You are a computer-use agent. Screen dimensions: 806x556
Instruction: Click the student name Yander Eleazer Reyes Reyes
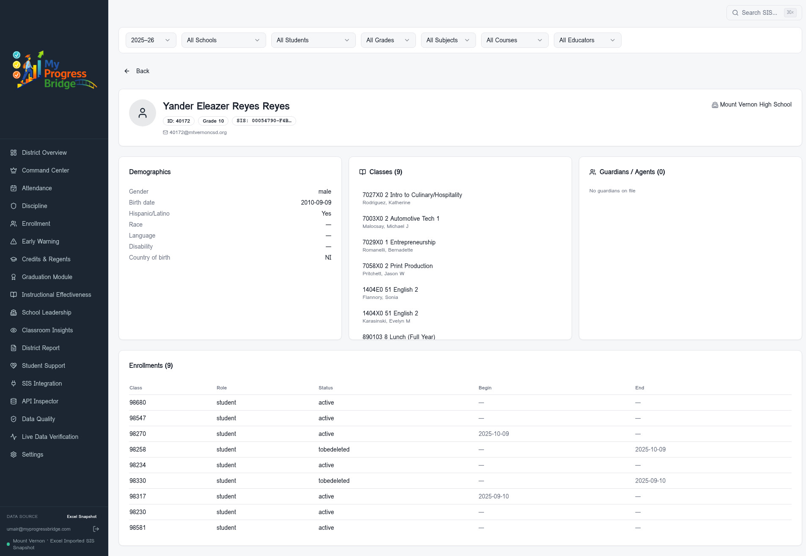pyautogui.click(x=226, y=106)
